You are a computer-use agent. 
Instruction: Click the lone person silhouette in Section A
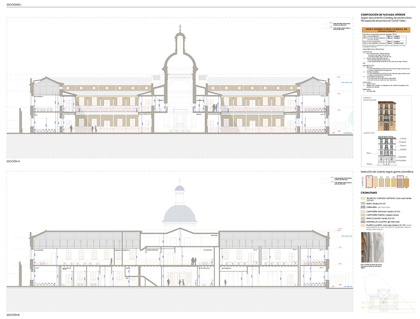[71, 128]
